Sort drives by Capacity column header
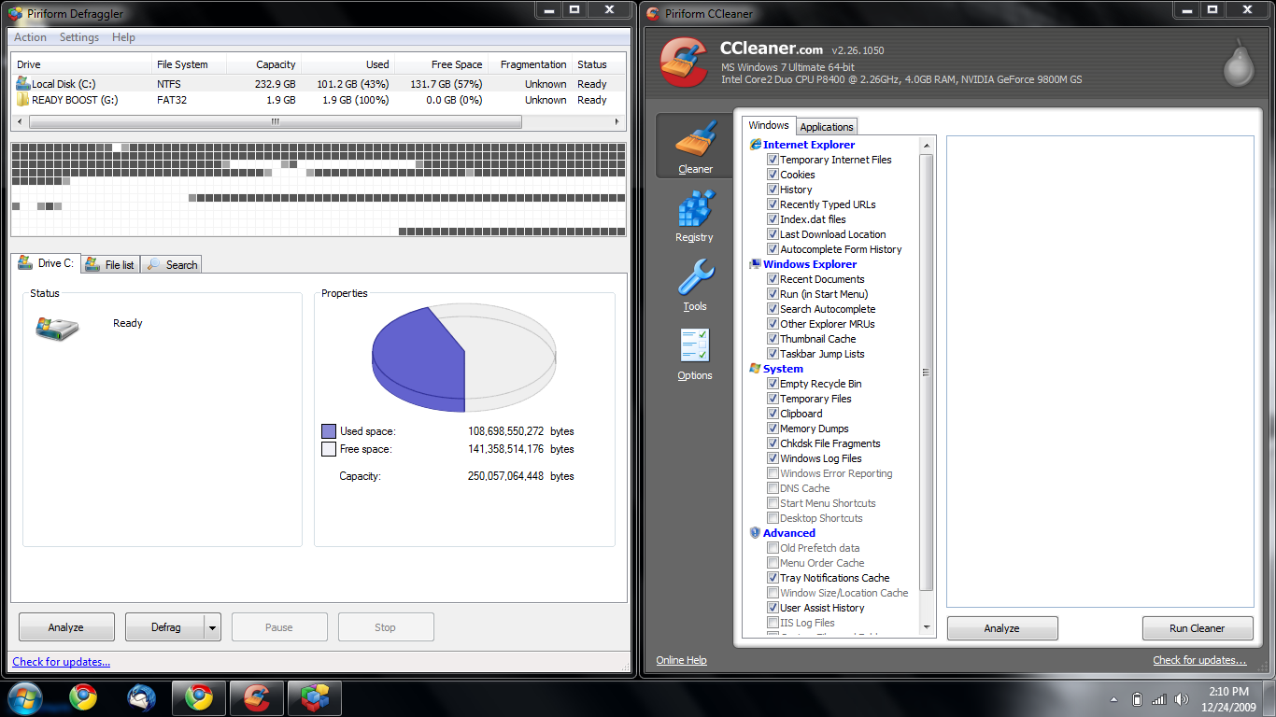This screenshot has width=1276, height=717. tap(265, 64)
